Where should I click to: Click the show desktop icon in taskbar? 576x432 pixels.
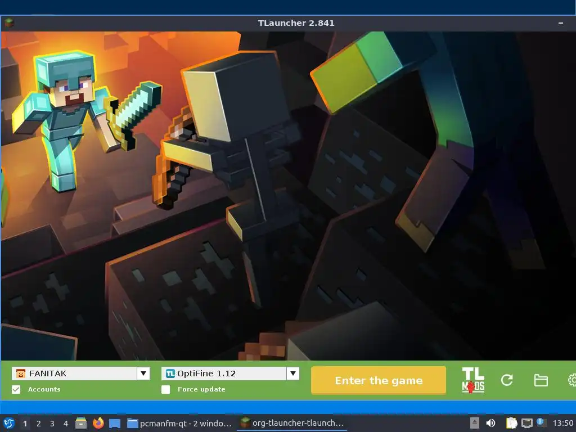[115, 423]
